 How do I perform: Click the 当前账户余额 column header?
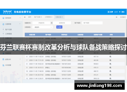coord(98,35)
